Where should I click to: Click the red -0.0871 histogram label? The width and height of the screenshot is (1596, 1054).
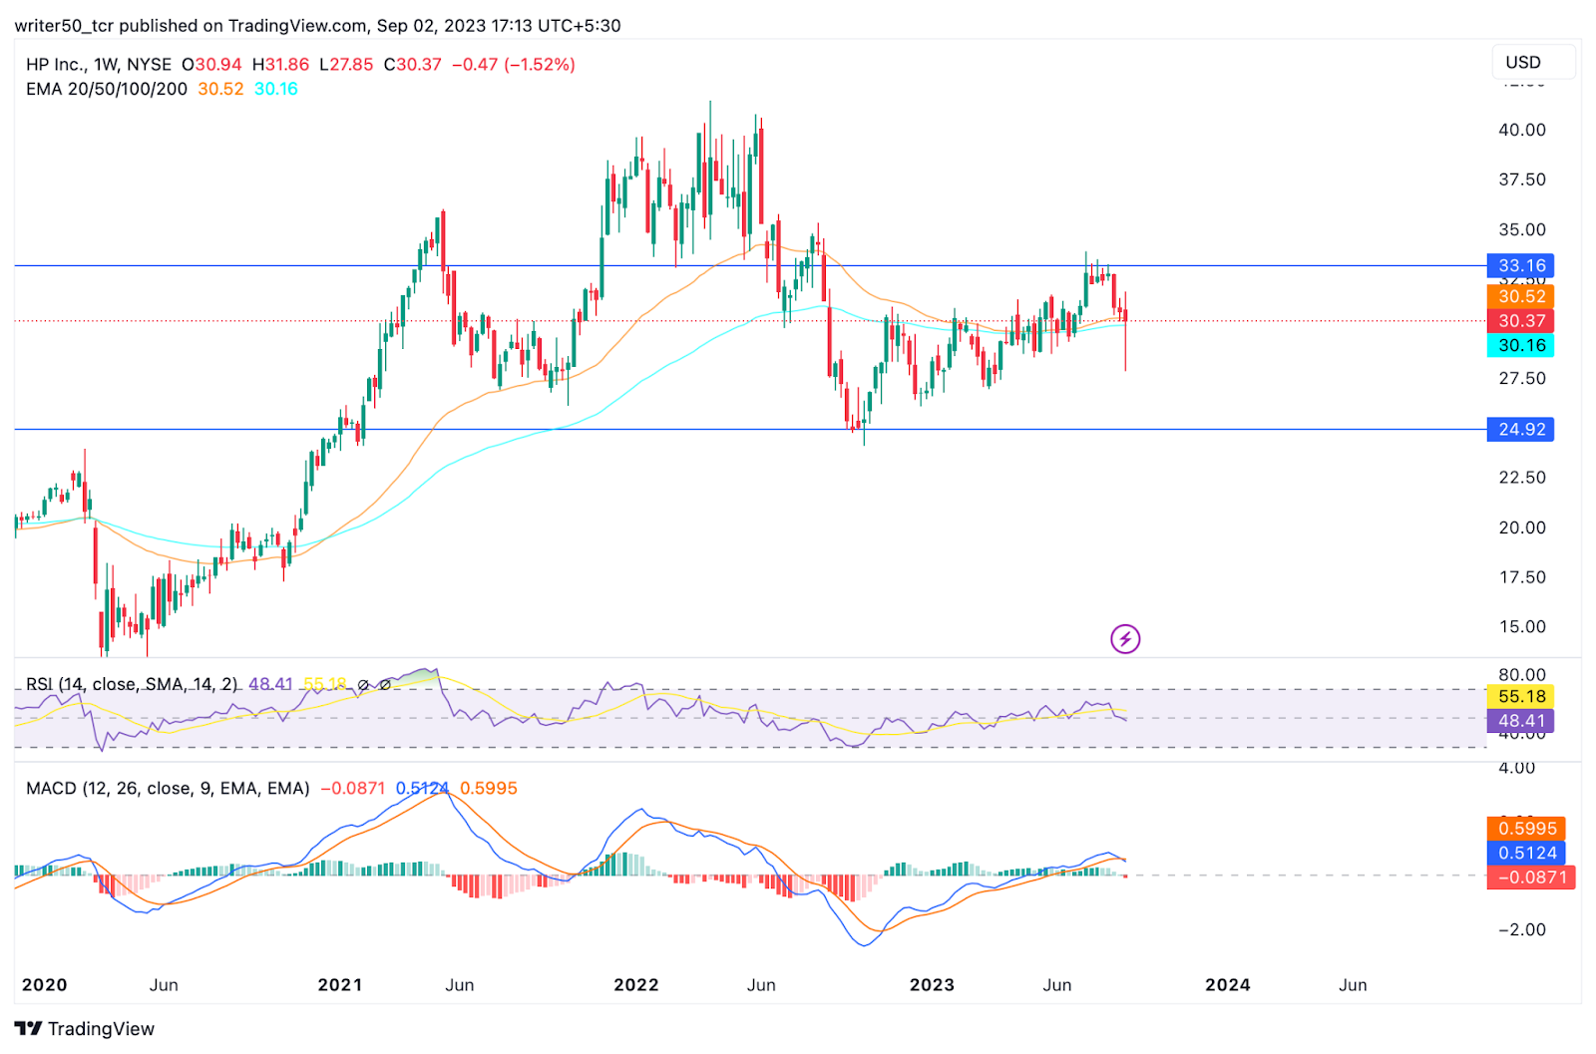[1531, 878]
